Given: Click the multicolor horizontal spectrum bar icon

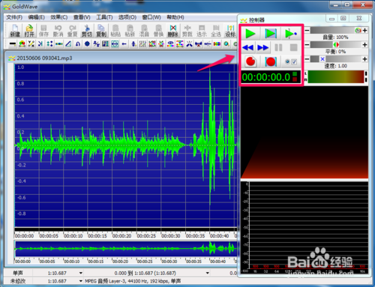Looking at the screenshot, I should (x=217, y=44).
